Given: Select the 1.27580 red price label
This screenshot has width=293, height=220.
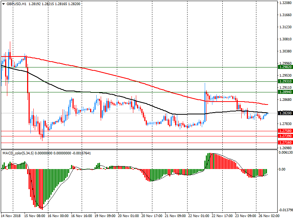Looking at the screenshot, I should tap(285, 131).
